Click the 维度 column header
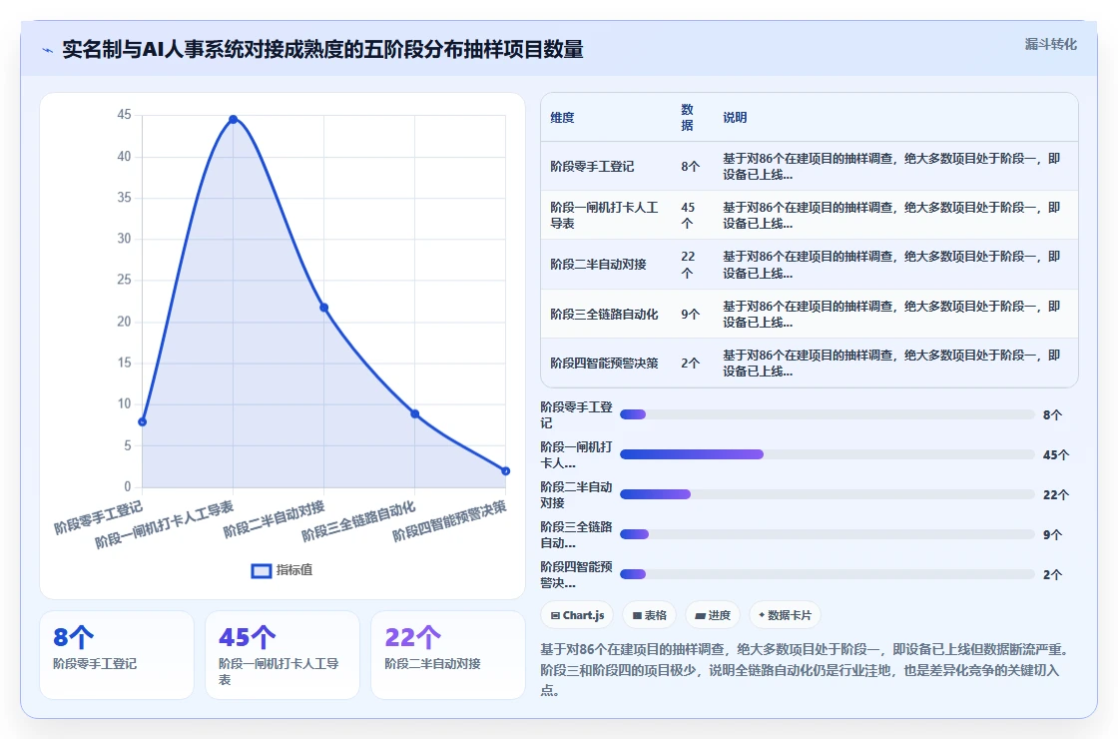1118x739 pixels. click(563, 118)
